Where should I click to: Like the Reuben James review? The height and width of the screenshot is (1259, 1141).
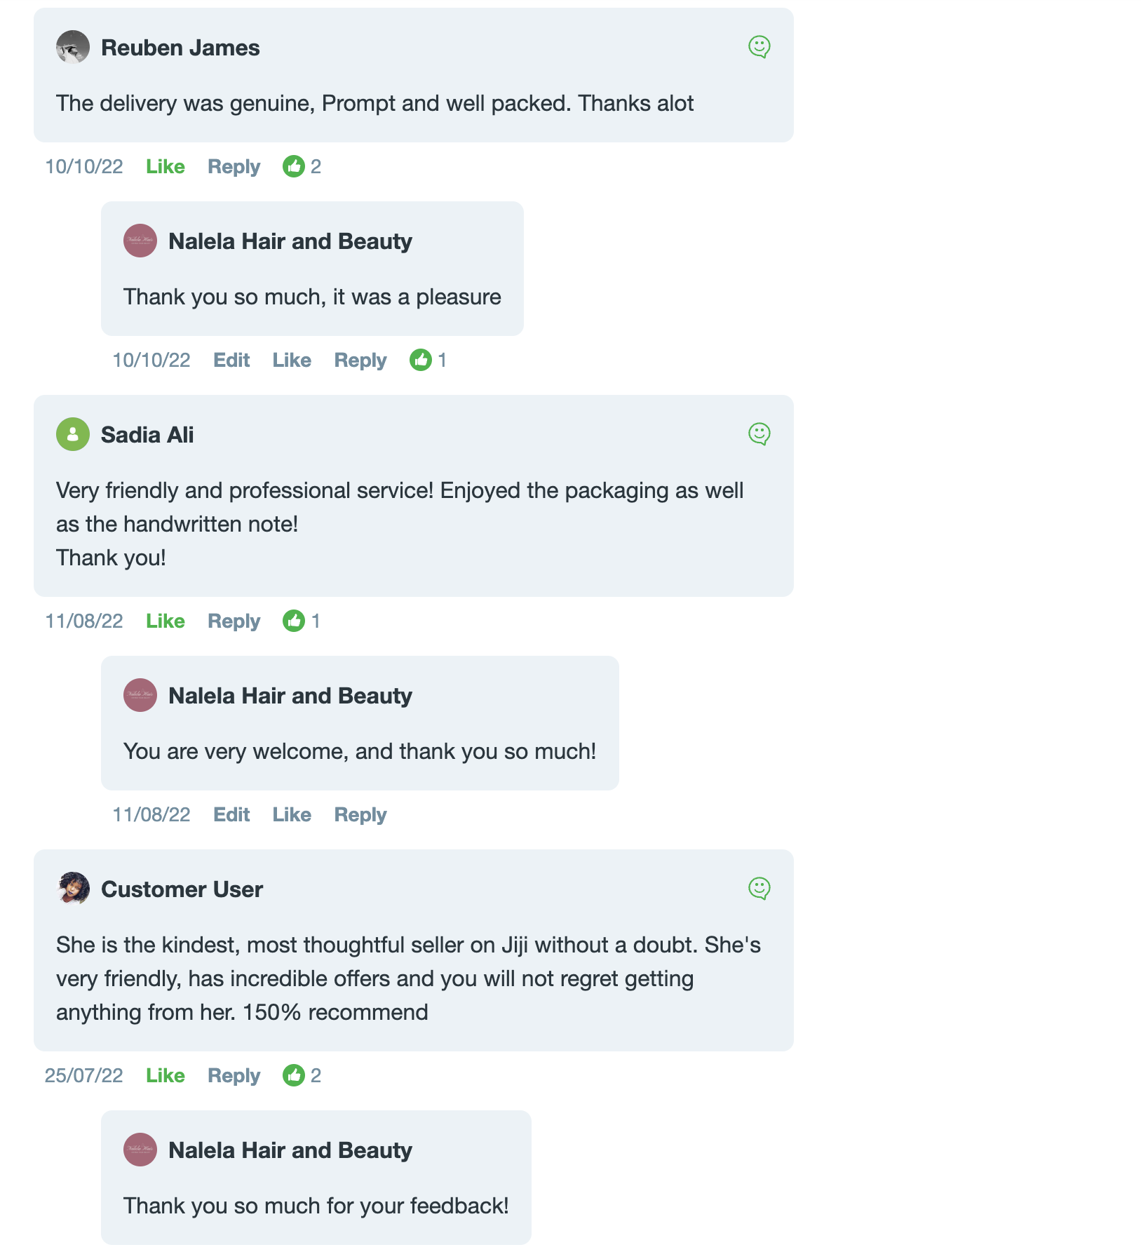[x=166, y=166]
